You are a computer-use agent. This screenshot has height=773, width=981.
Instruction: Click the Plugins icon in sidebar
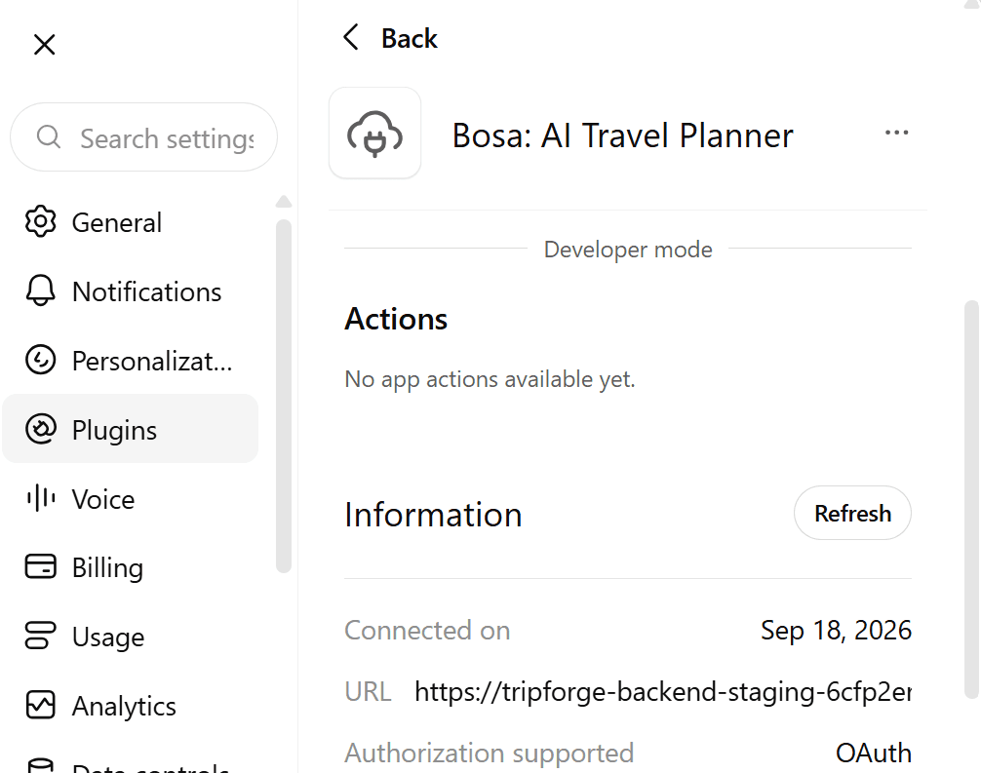click(41, 429)
